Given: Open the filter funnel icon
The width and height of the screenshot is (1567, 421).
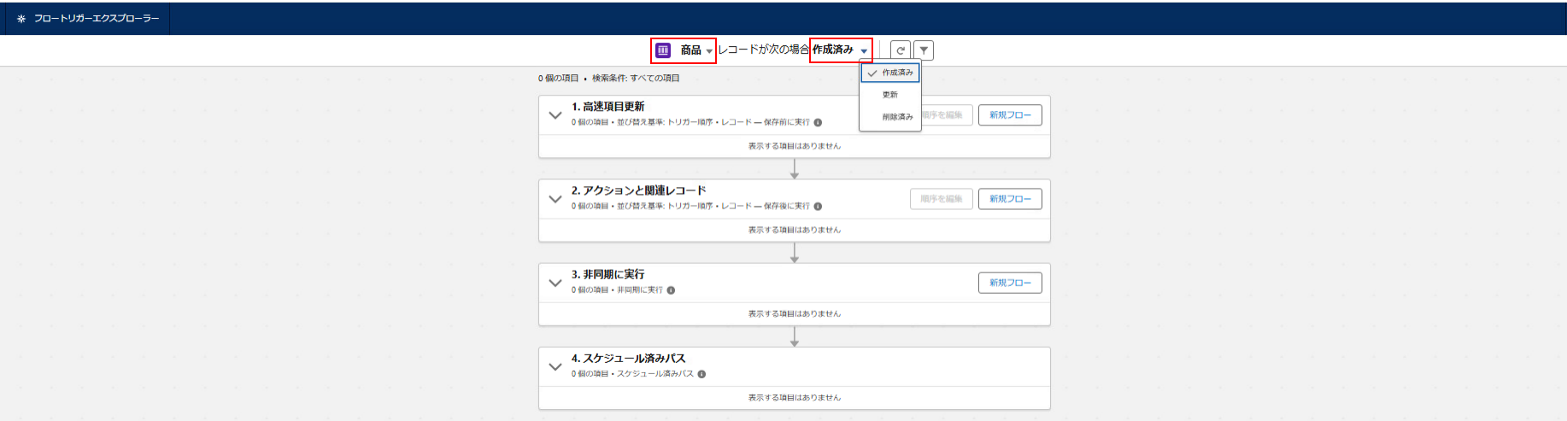Looking at the screenshot, I should (924, 50).
